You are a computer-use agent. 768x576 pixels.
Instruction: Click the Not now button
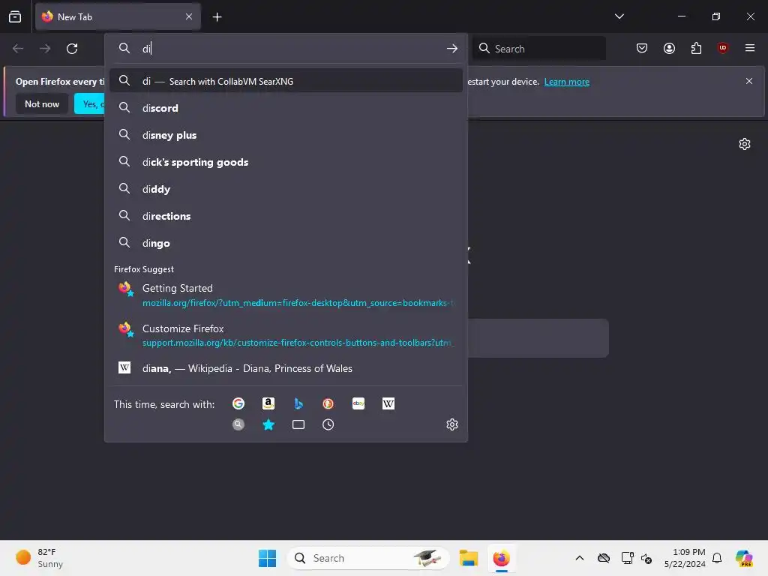click(42, 103)
